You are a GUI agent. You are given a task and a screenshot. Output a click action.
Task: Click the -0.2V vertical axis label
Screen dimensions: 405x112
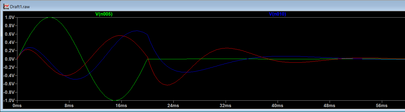coord(9,67)
